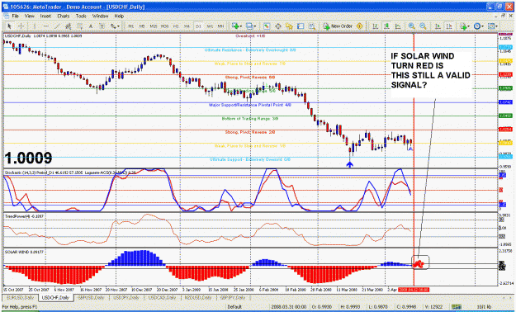This screenshot has width=516, height=312.
Task: Open the Charts menu
Action: click(x=64, y=16)
